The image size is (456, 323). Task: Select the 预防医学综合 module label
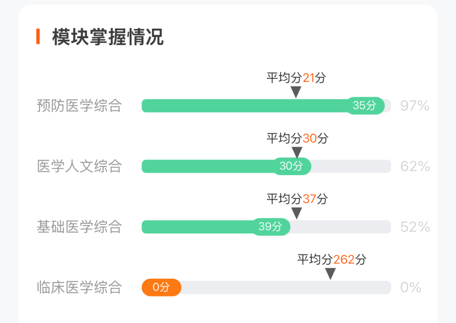(79, 106)
